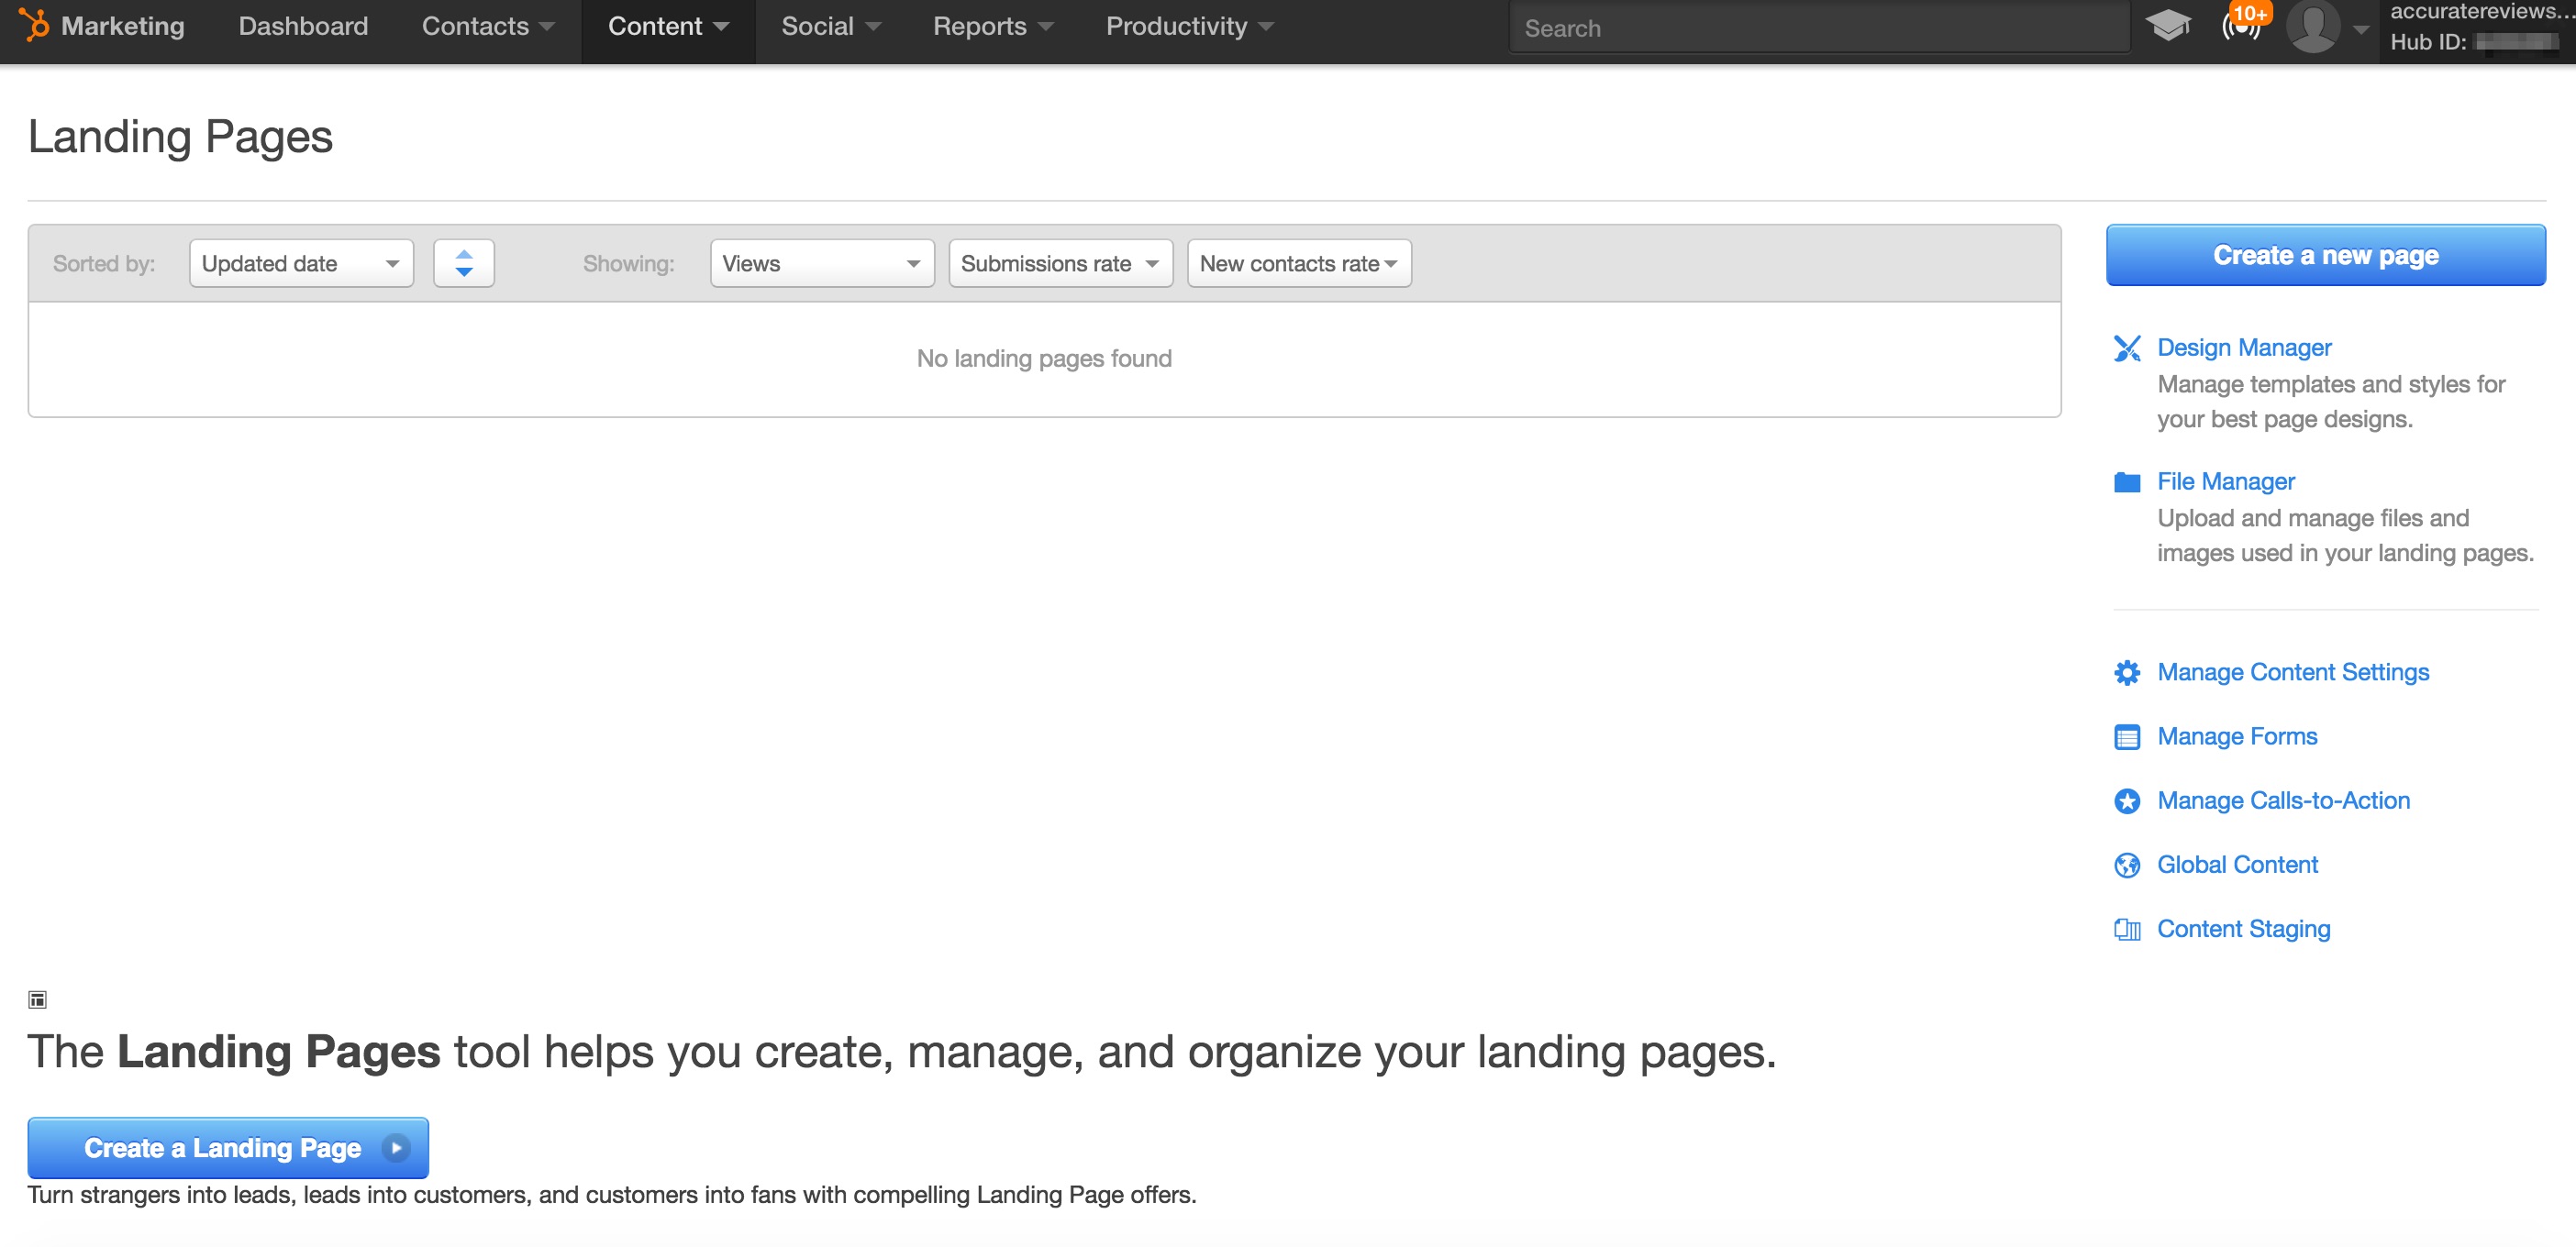Open the Updated date sort dropdown

(301, 263)
